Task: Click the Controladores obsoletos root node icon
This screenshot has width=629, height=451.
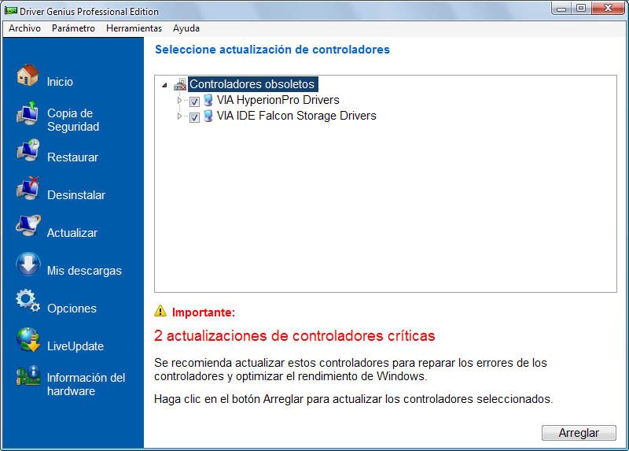Action: [180, 85]
